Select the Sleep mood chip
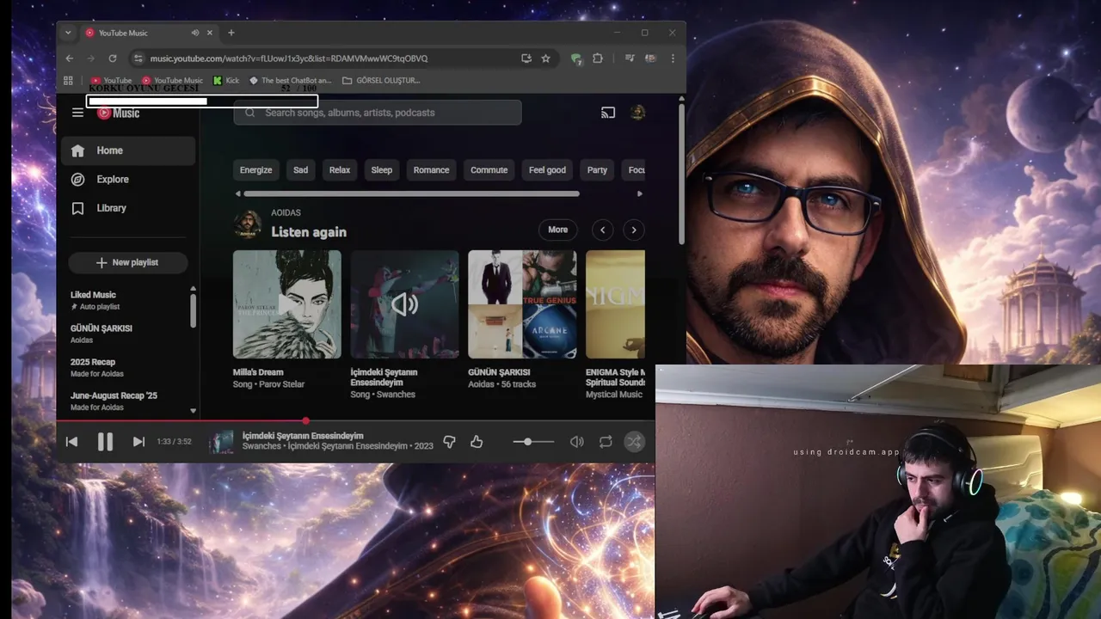This screenshot has width=1101, height=619. coord(381,170)
